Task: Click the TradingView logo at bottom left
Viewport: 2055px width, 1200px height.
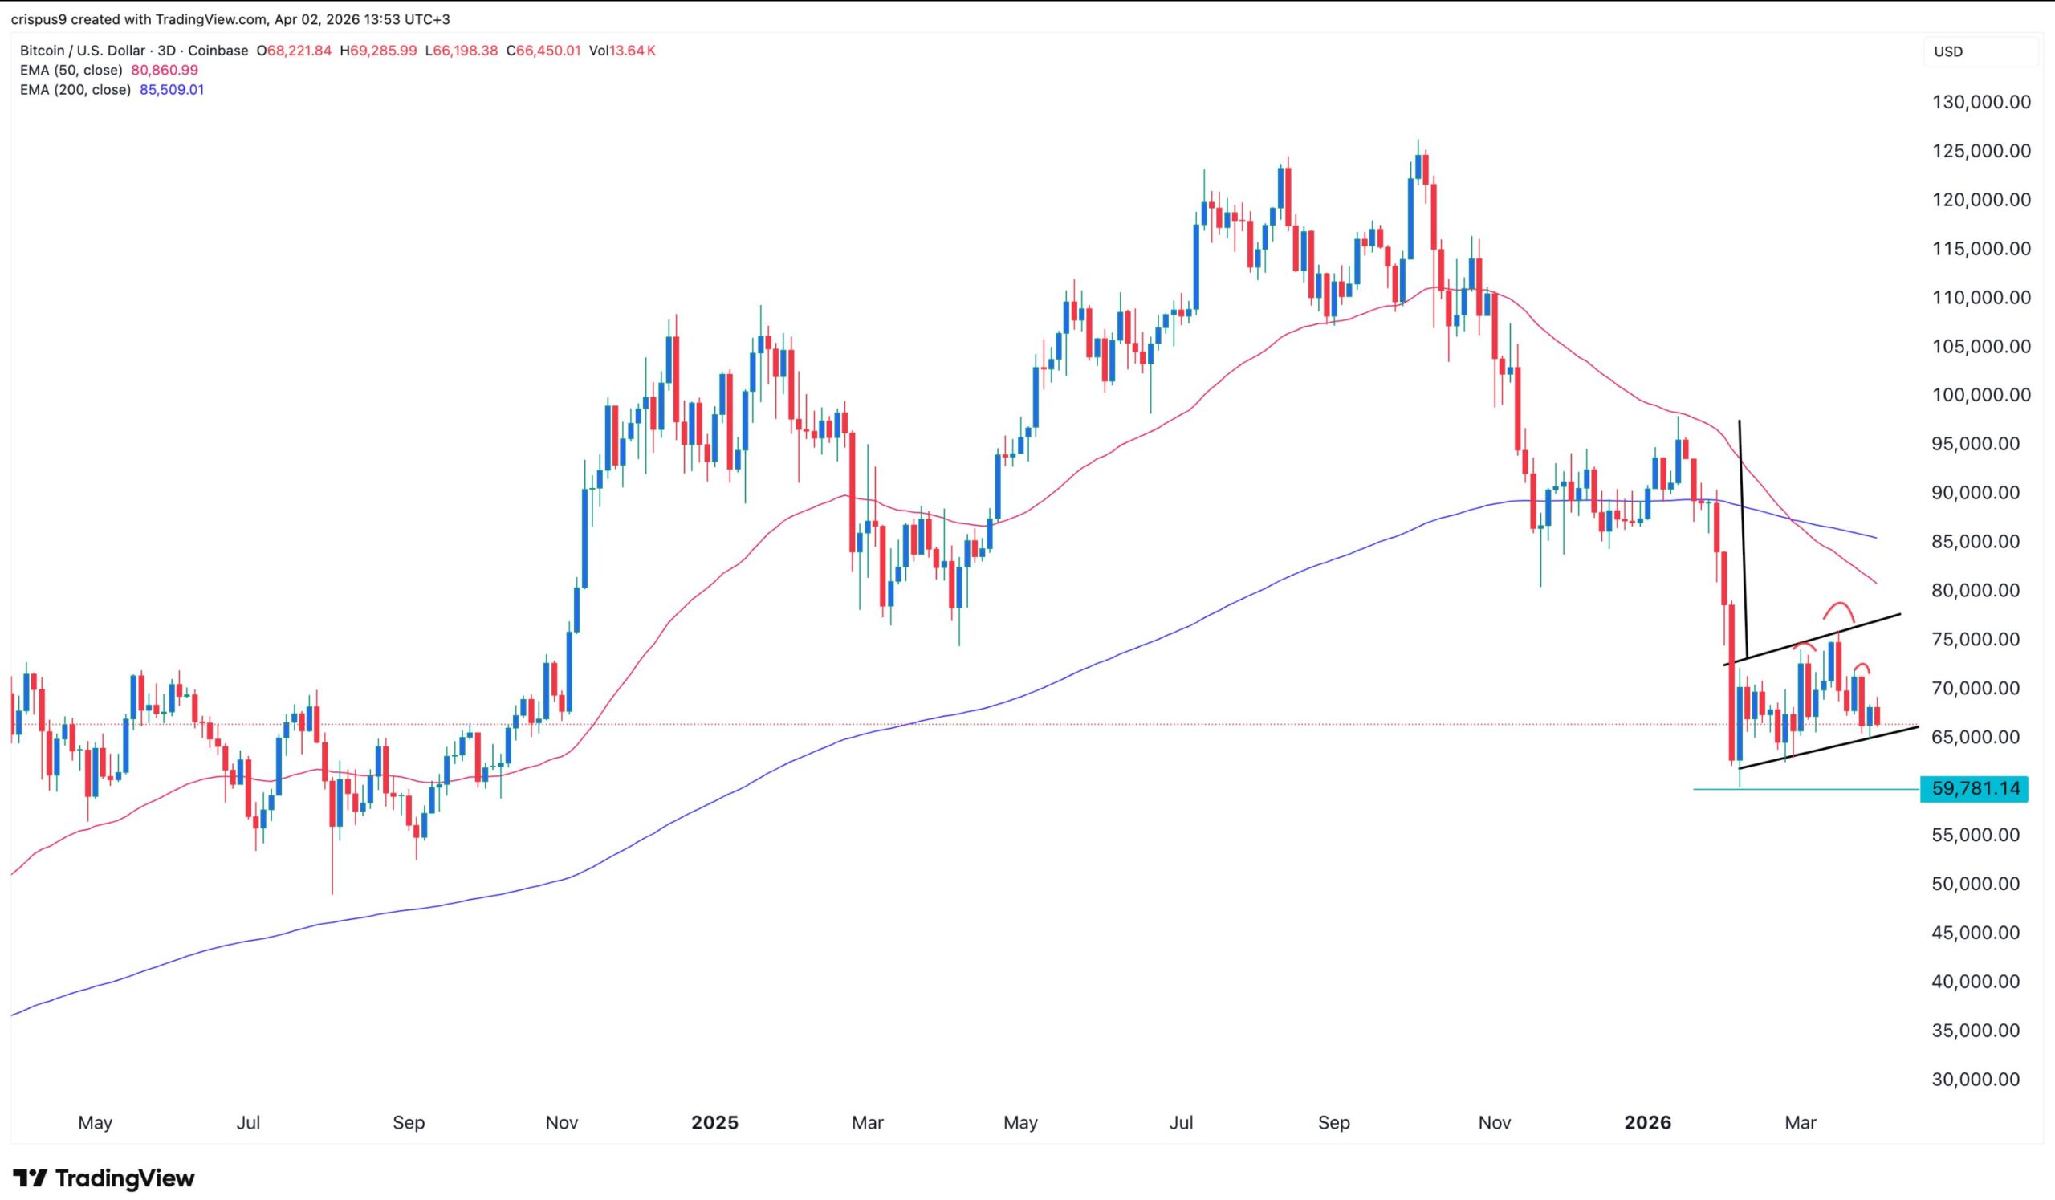Action: [x=104, y=1178]
